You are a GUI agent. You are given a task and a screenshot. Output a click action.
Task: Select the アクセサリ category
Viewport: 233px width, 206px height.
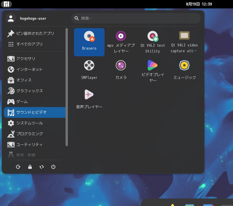coord(35,59)
